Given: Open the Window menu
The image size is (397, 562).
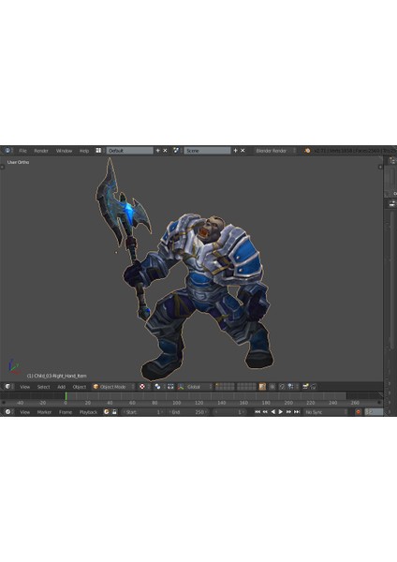Looking at the screenshot, I should coord(64,151).
